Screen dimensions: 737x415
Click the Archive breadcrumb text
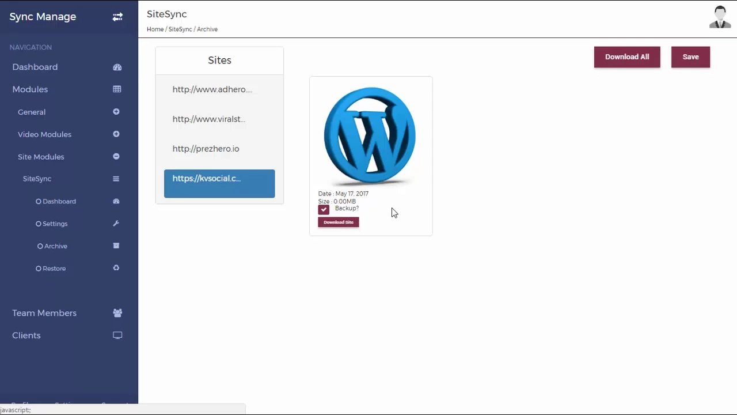[207, 29]
